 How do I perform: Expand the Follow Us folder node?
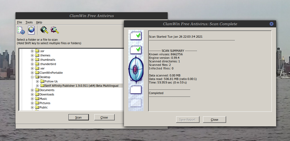pyautogui.click(x=37, y=81)
